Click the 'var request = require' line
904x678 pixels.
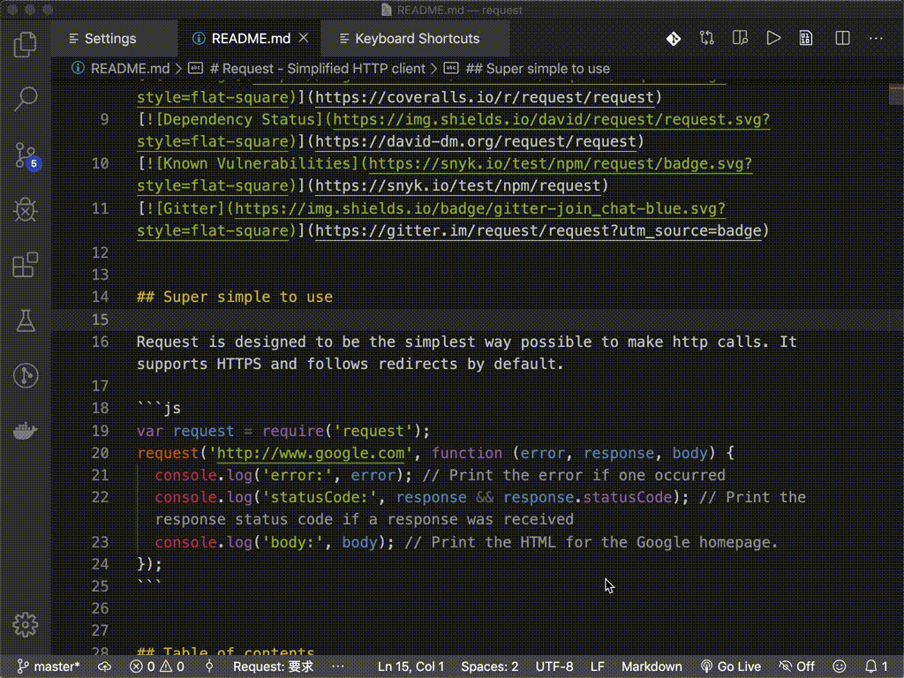click(x=283, y=431)
